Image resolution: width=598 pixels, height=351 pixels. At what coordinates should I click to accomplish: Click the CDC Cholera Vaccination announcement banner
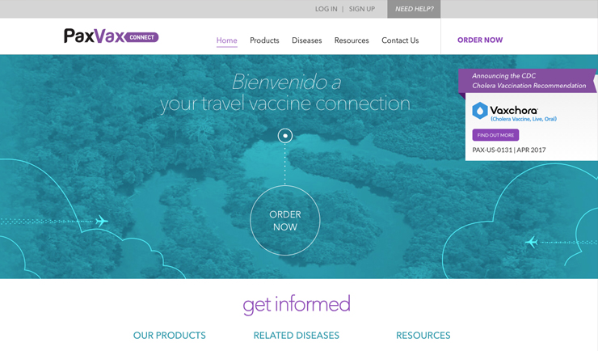tap(528, 81)
